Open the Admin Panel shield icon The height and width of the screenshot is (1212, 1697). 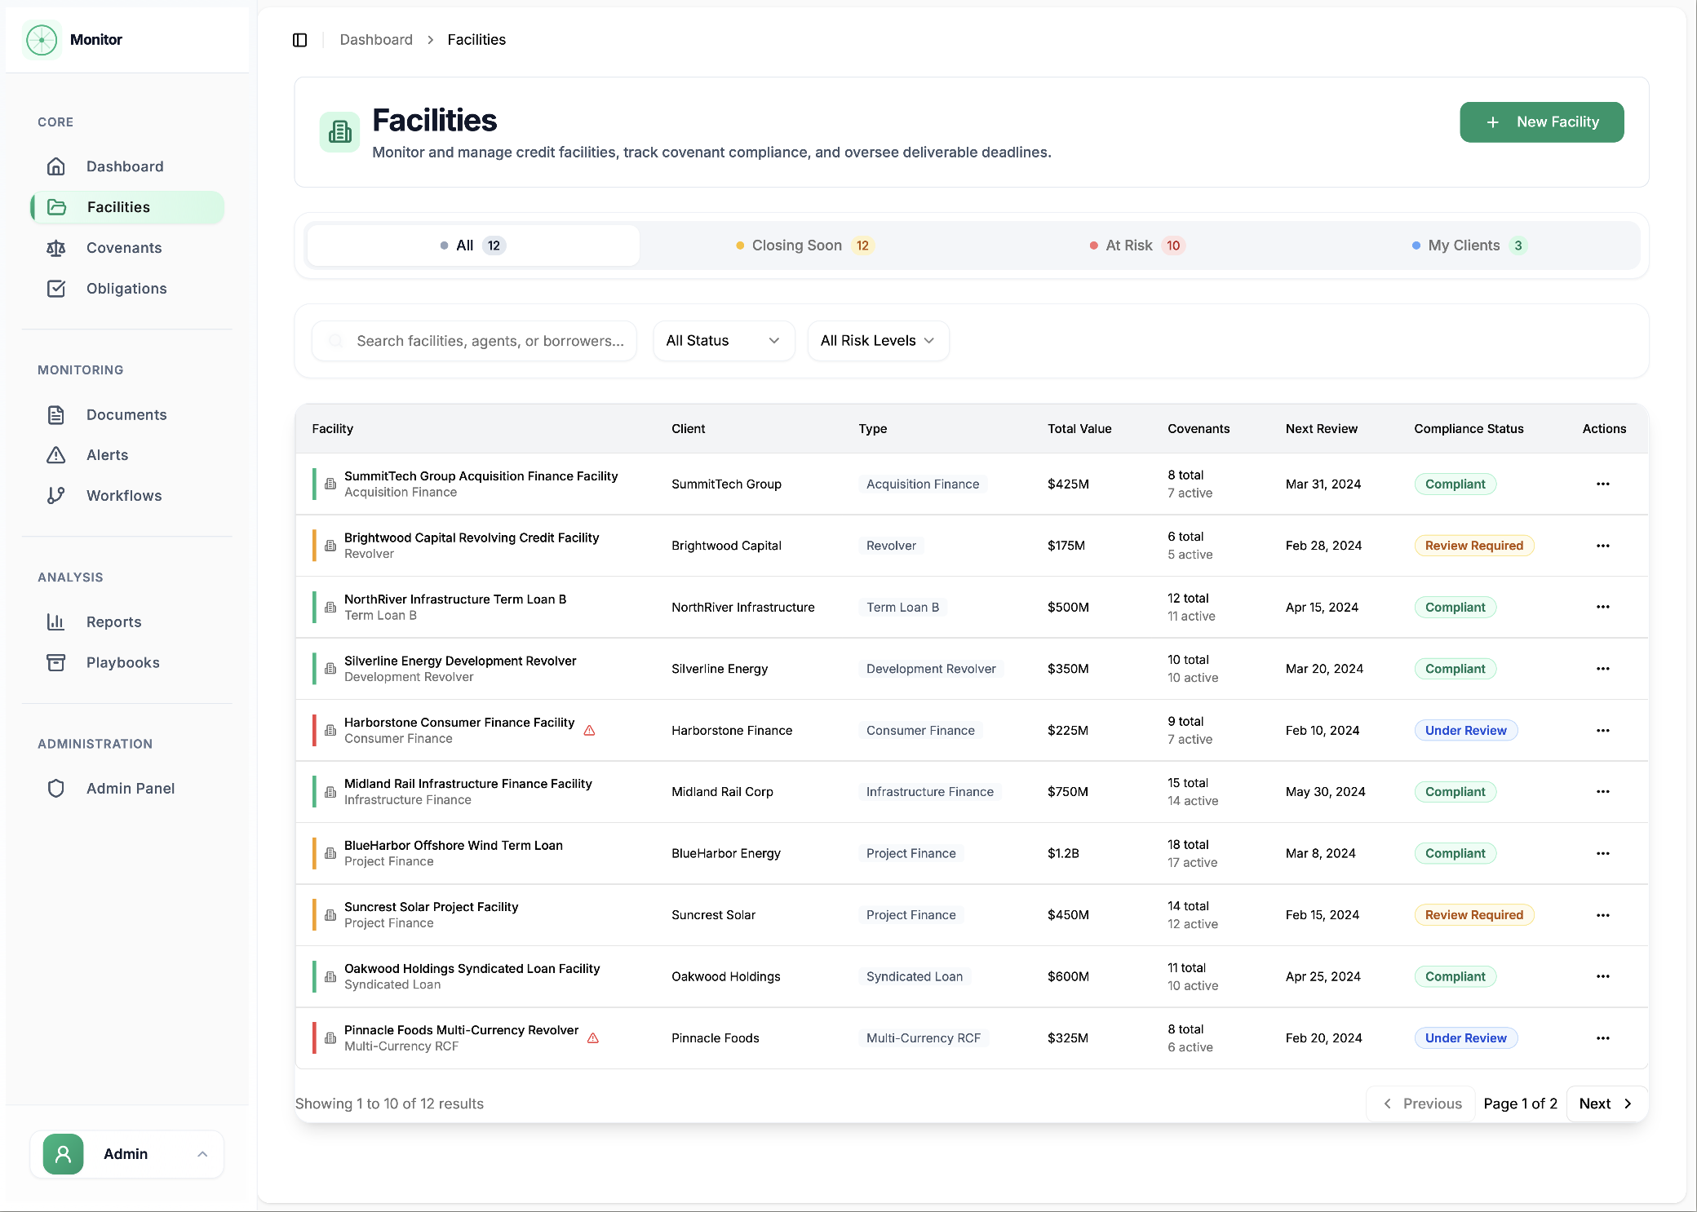pyautogui.click(x=56, y=788)
